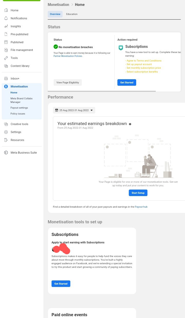
Task: Click the Apply to start earning text
Action: [x=78, y=243]
